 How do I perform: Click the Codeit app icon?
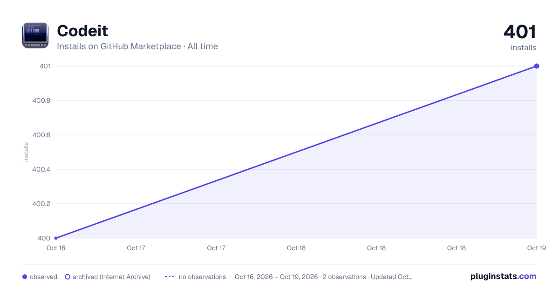point(35,35)
